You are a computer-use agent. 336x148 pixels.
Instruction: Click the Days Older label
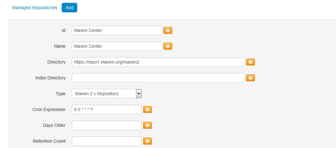pos(54,125)
